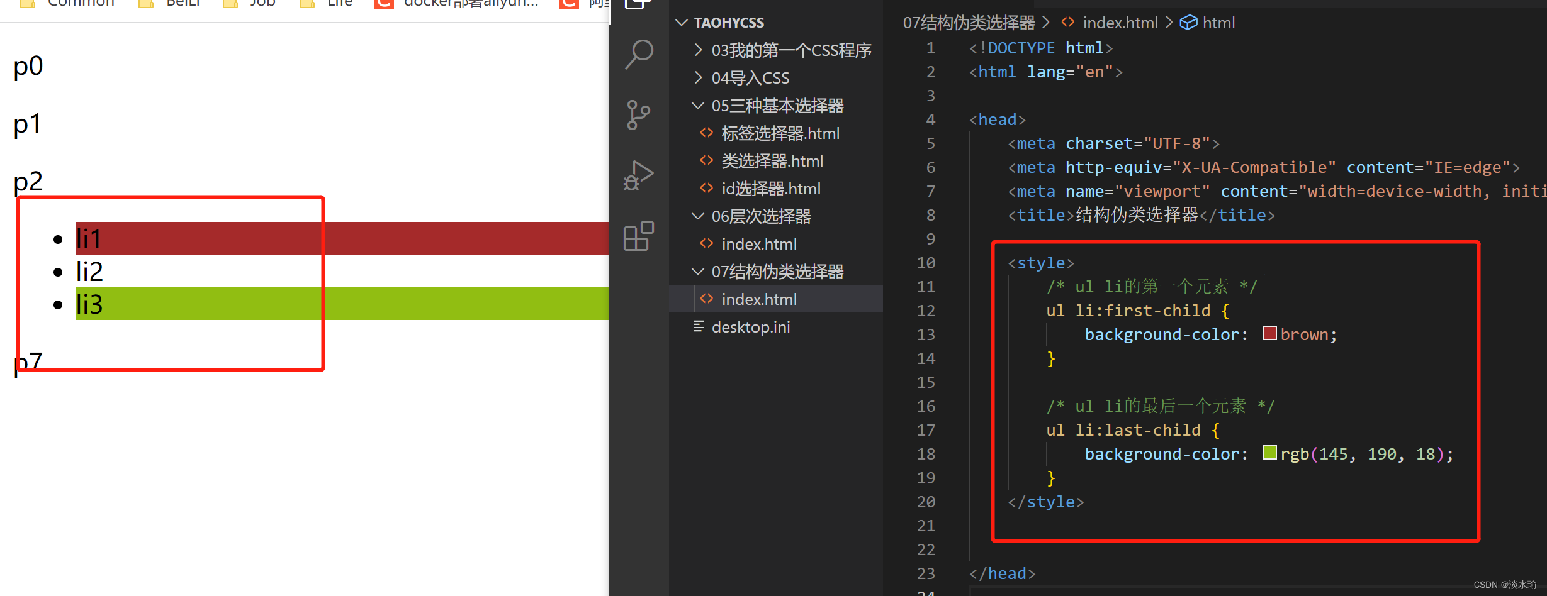Image resolution: width=1547 pixels, height=596 pixels.
Task: Click the ul li:first-child selector text
Action: (x=1128, y=311)
